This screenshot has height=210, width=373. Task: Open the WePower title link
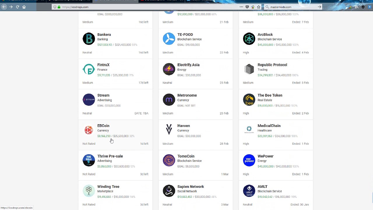265,156
